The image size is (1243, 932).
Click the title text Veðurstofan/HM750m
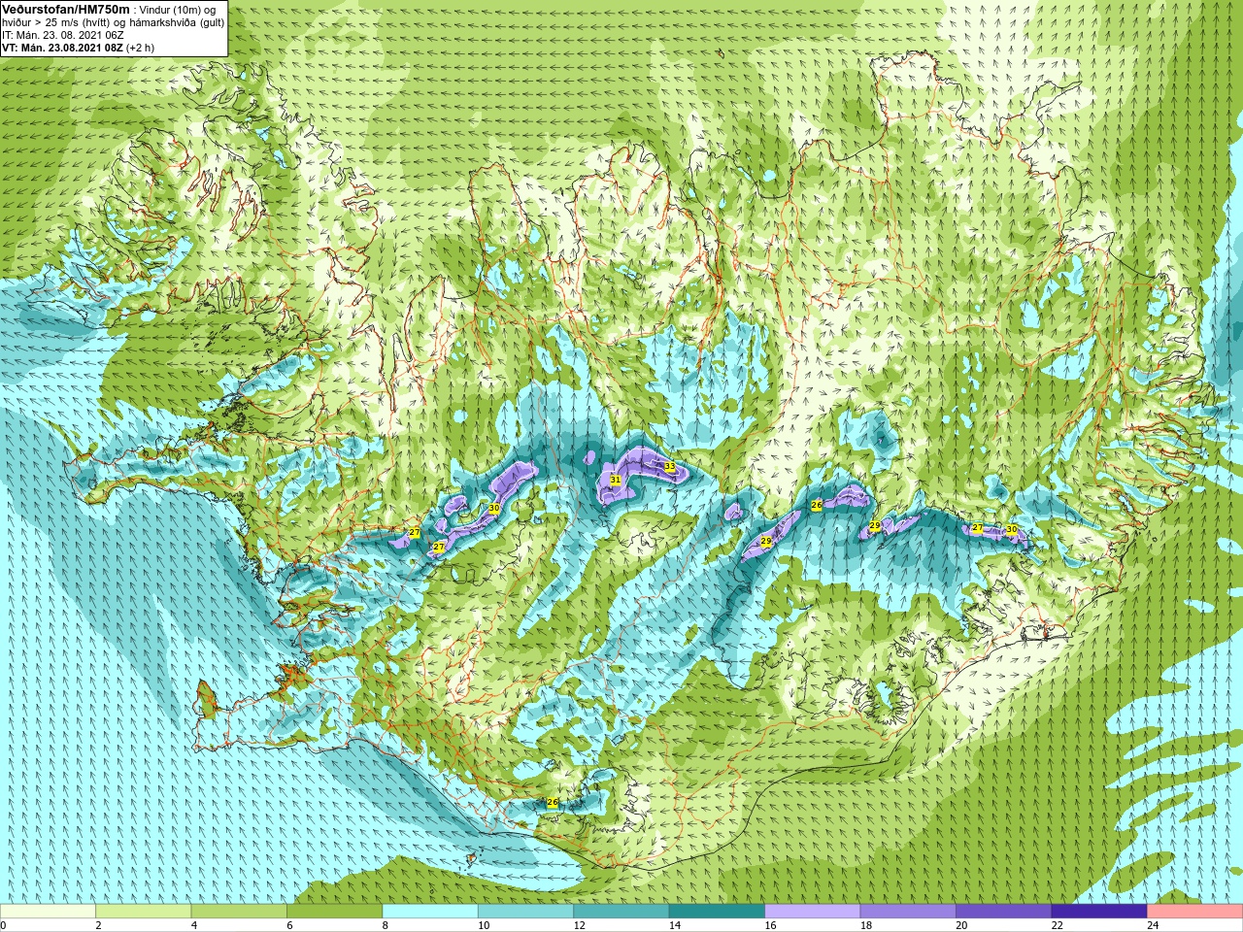pos(66,9)
